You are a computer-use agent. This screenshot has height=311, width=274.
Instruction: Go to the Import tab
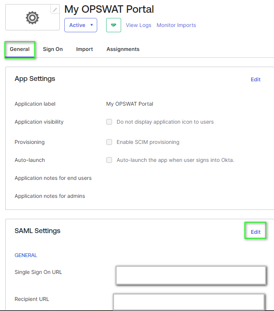click(x=84, y=49)
